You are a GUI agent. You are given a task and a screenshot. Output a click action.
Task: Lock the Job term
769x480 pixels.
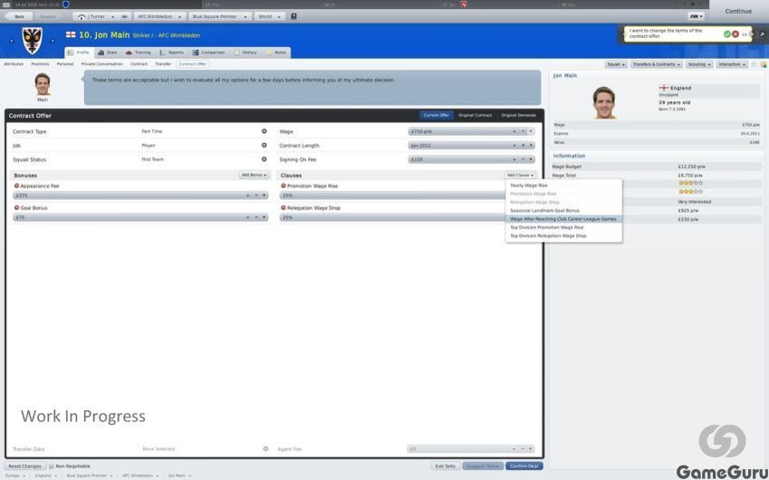(x=264, y=145)
